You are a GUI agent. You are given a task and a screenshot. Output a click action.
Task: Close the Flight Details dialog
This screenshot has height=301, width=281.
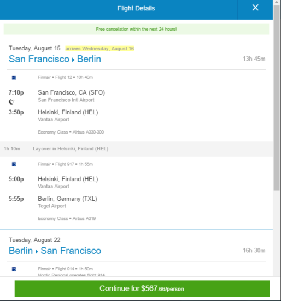(x=255, y=8)
